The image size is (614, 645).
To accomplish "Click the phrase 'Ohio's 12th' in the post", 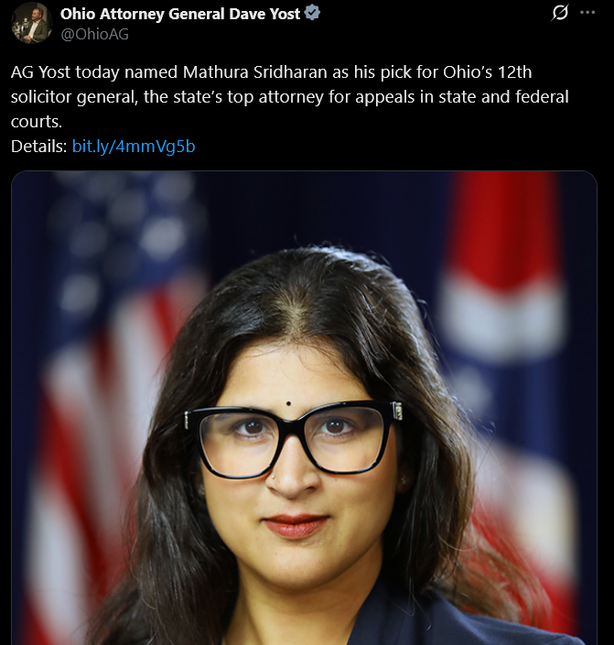I will click(488, 72).
